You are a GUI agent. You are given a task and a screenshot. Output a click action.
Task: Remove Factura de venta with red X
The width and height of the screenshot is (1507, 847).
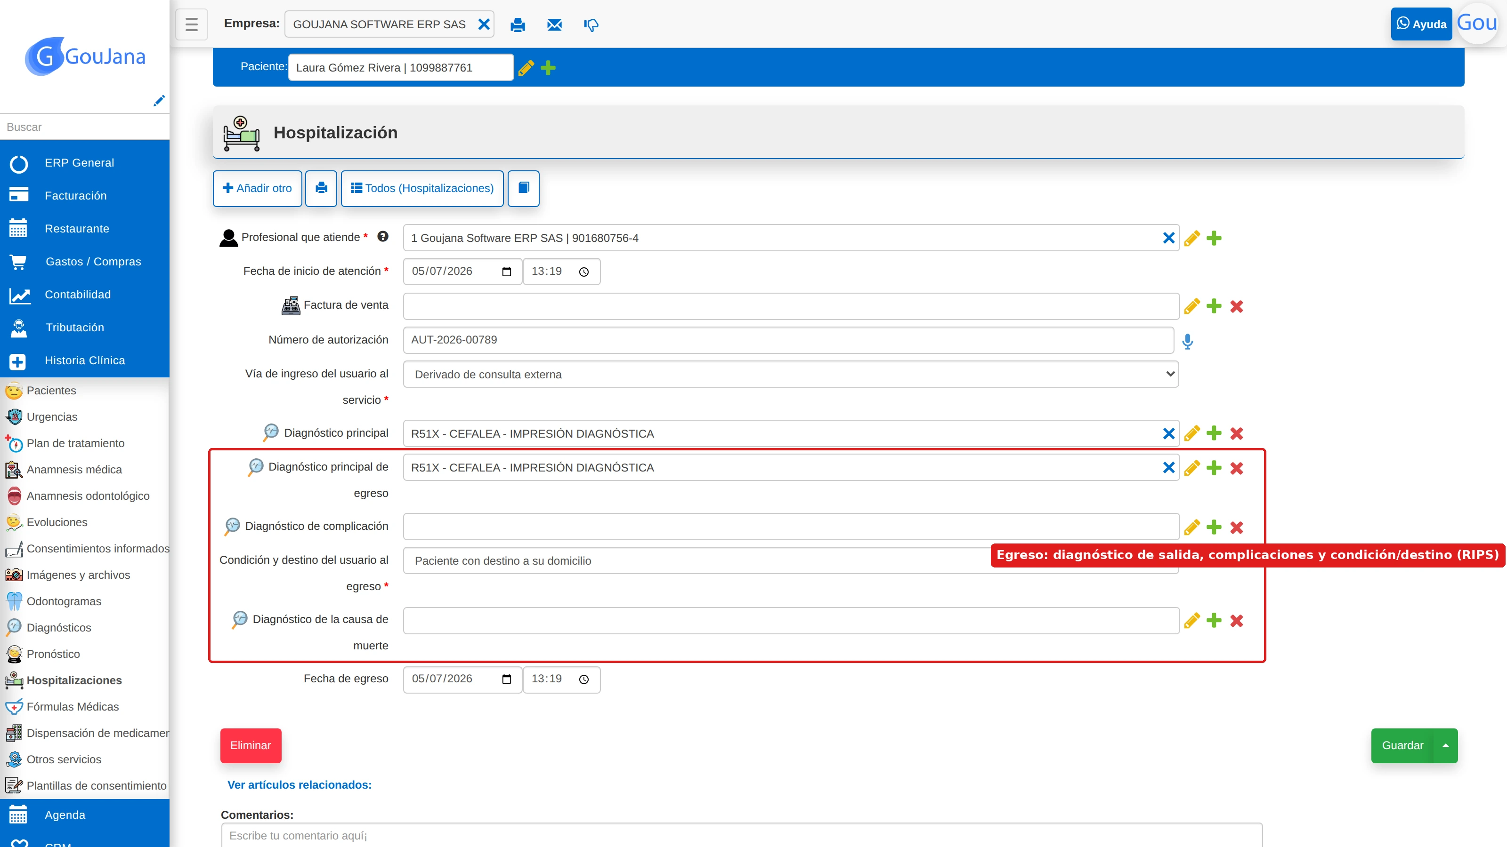[1236, 306]
